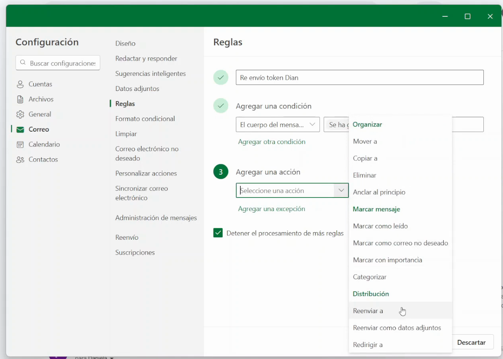Select 'Eliminar' action option
The image size is (503, 359).
coord(400,175)
